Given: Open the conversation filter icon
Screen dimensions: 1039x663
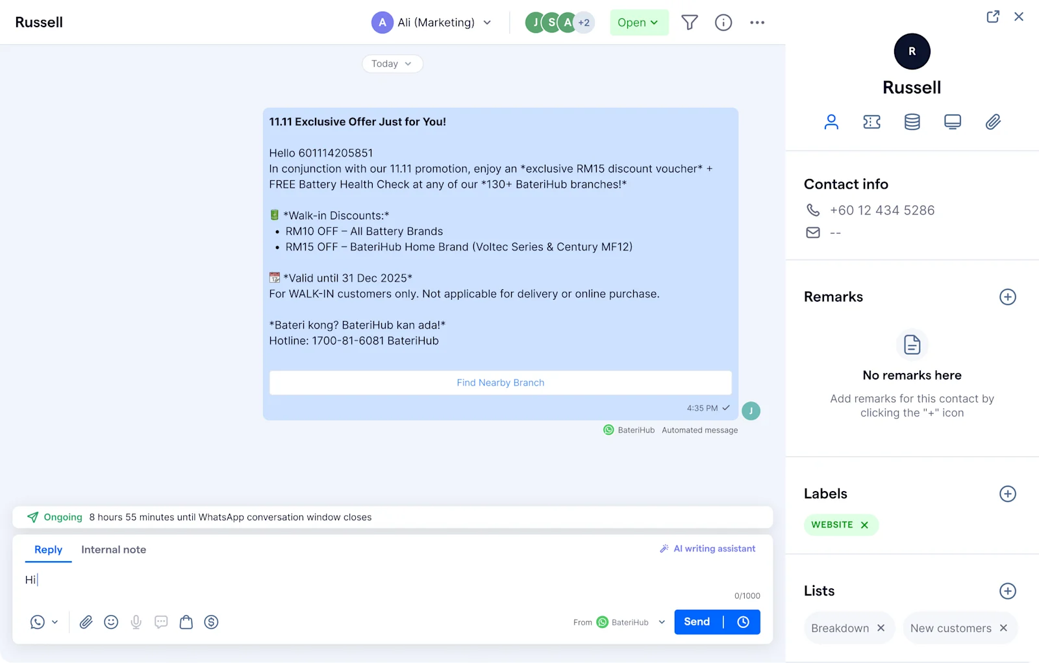Looking at the screenshot, I should pos(690,23).
